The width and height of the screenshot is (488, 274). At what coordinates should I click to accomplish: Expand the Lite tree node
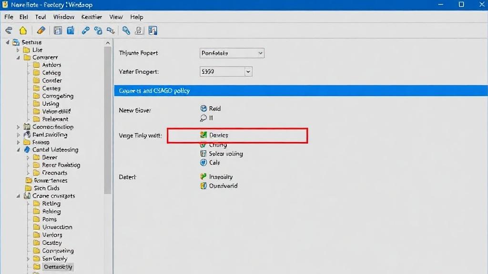[x=18, y=49]
